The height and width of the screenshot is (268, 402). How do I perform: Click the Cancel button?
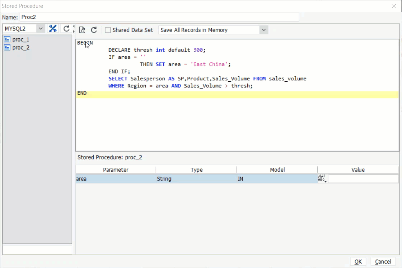click(x=383, y=262)
